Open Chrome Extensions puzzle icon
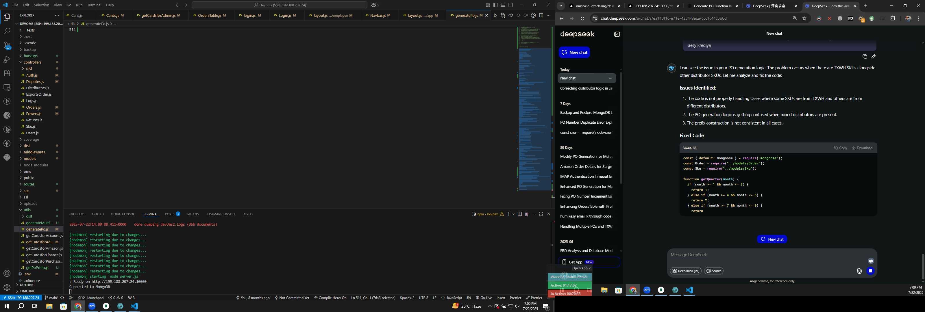925x312 pixels. point(893,18)
